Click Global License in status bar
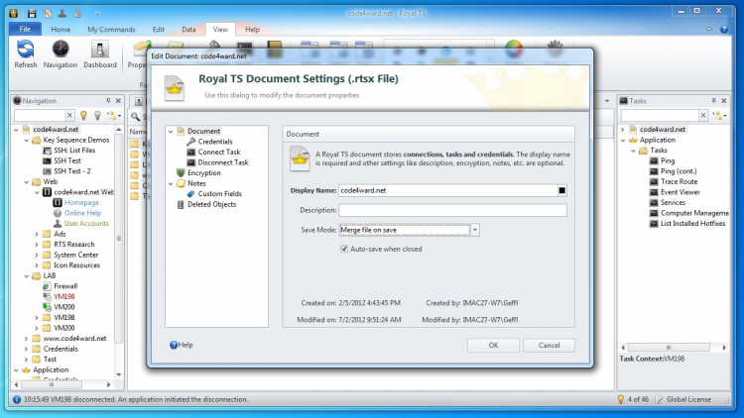The width and height of the screenshot is (744, 418). click(688, 399)
